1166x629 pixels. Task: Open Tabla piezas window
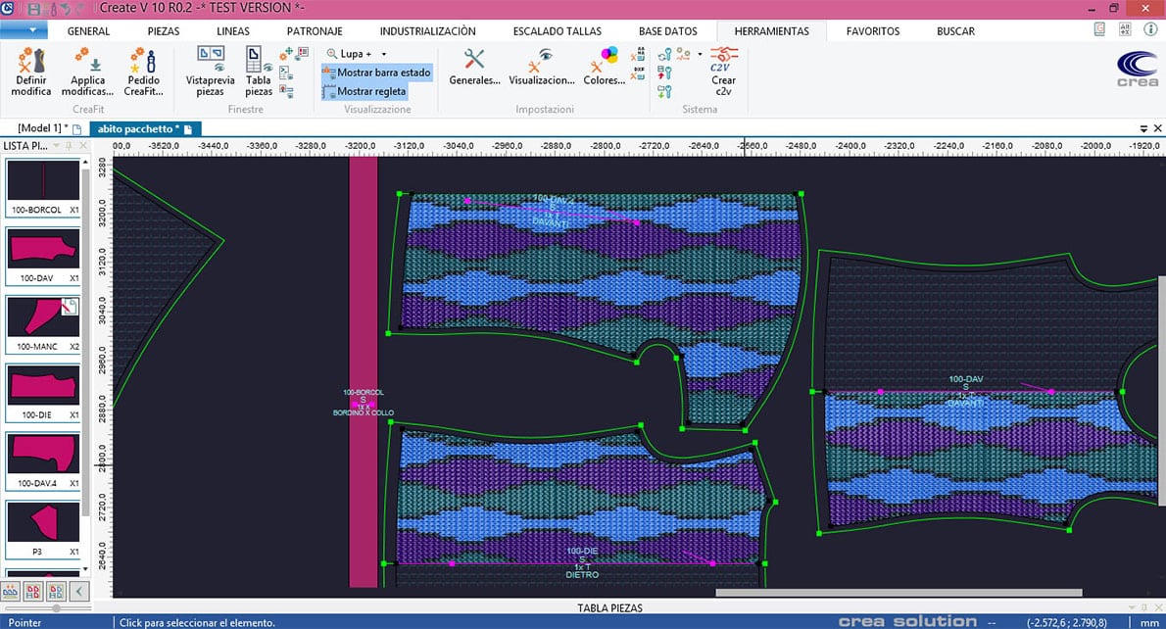(x=258, y=72)
